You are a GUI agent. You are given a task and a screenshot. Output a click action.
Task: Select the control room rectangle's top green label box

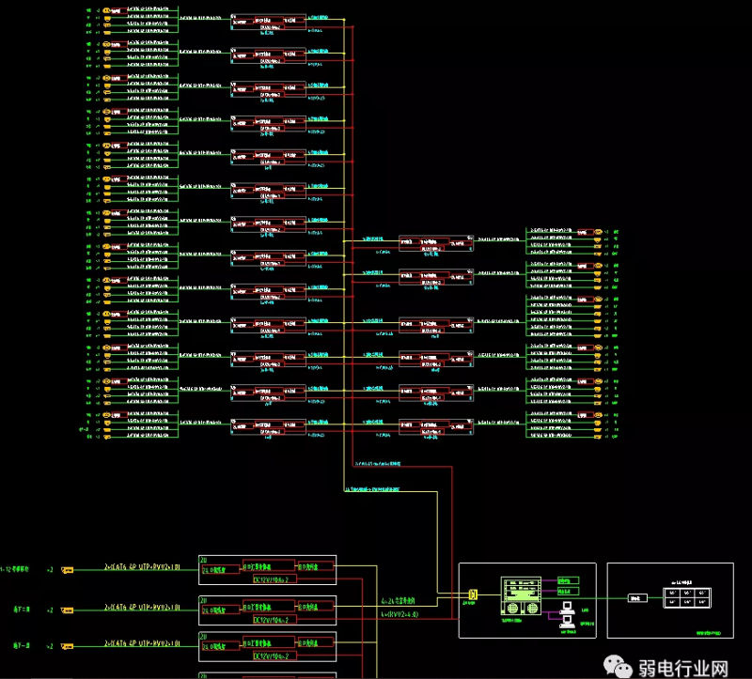pyautogui.click(x=569, y=580)
